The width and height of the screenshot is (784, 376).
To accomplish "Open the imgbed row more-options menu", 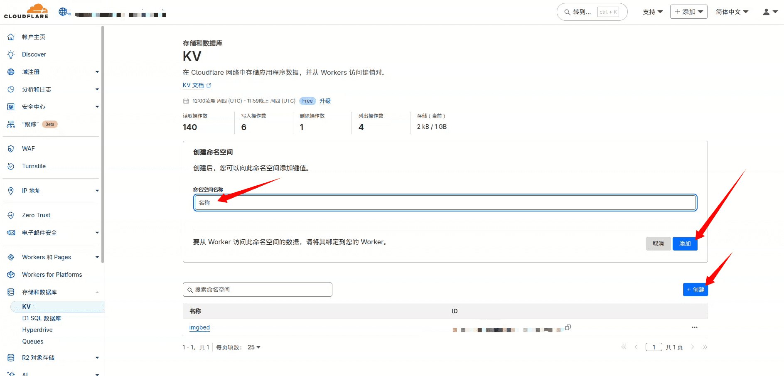I will point(695,327).
